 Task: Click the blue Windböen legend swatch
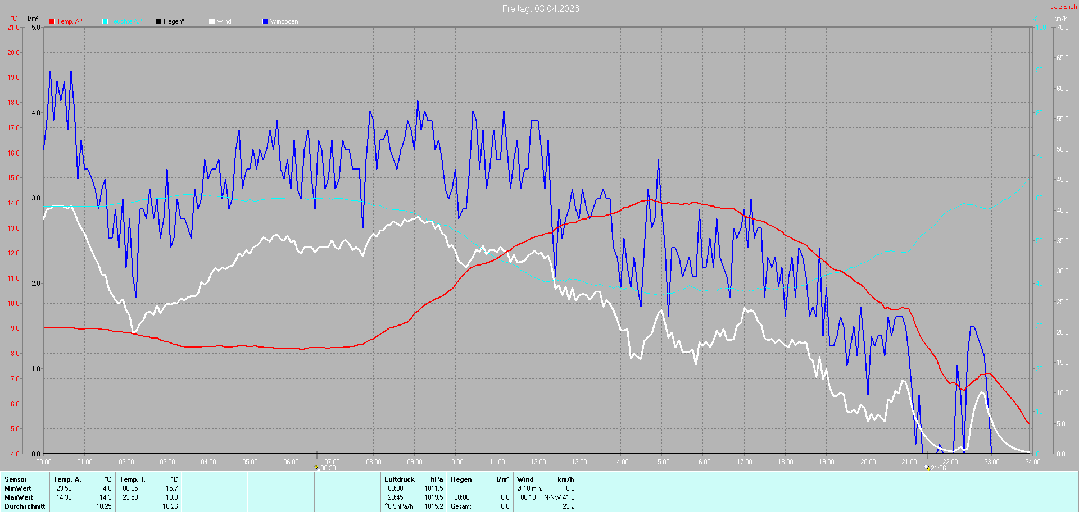pos(265,21)
